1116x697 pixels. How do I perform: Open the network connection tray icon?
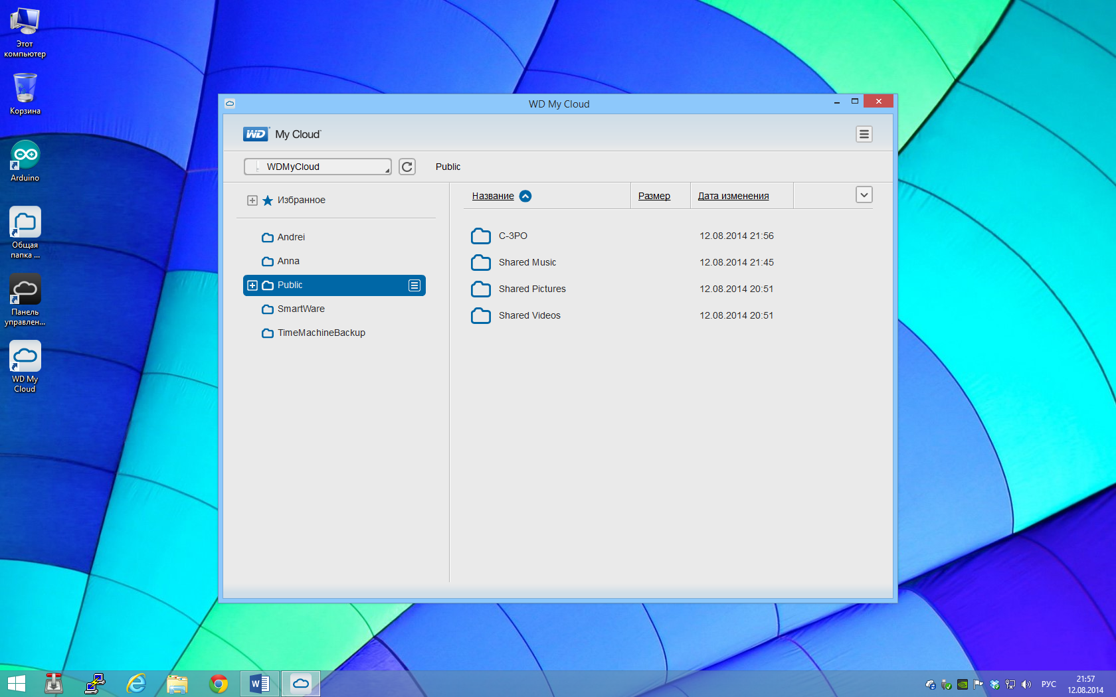click(x=1010, y=684)
